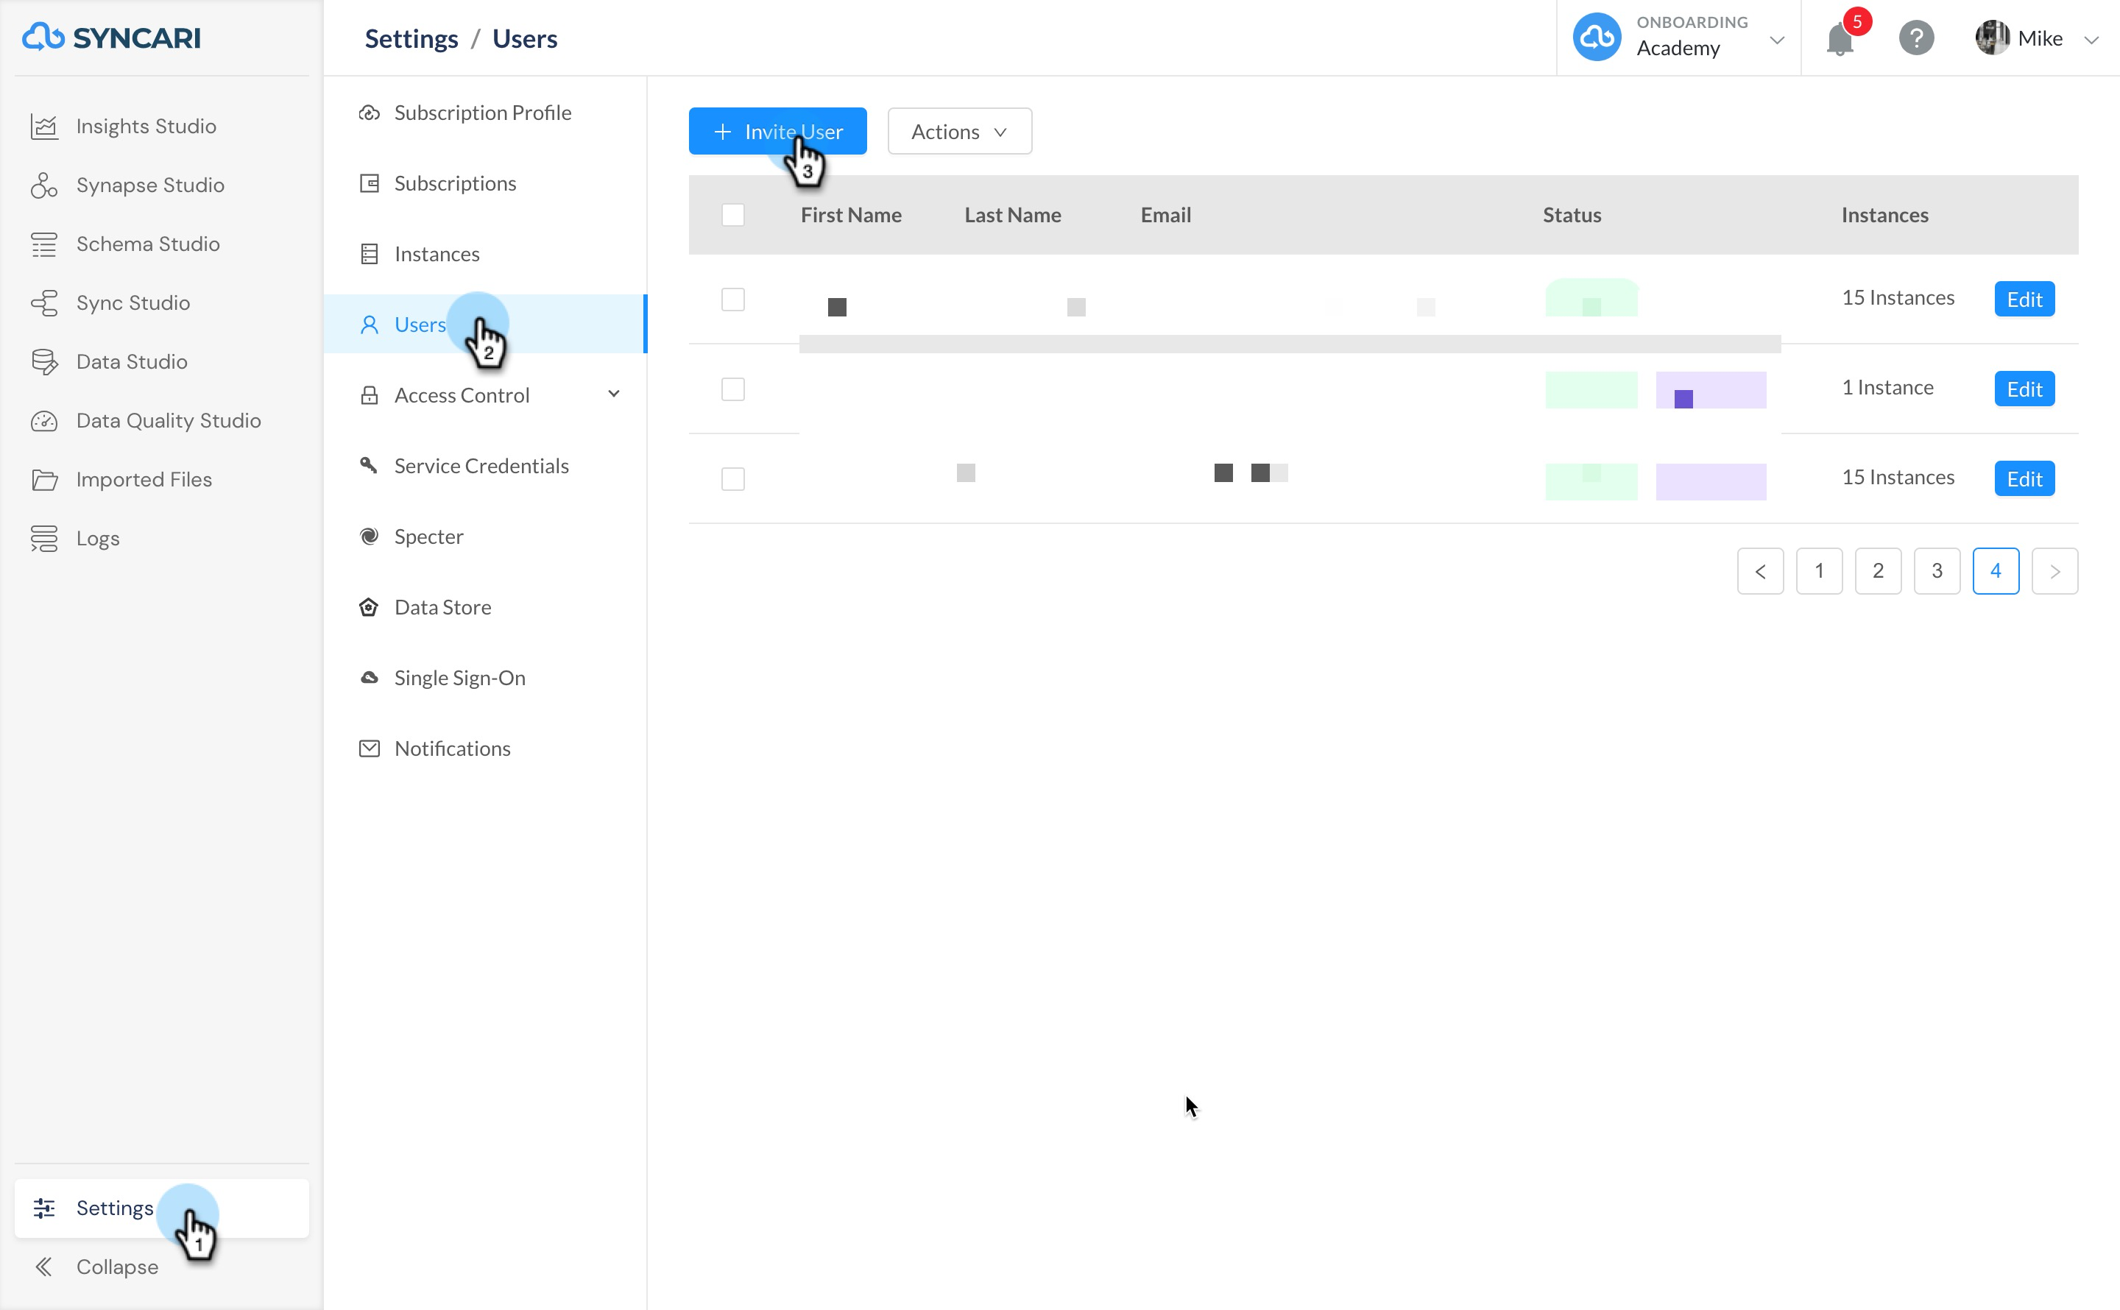Click the Status column header
The image size is (2120, 1310).
1572,215
